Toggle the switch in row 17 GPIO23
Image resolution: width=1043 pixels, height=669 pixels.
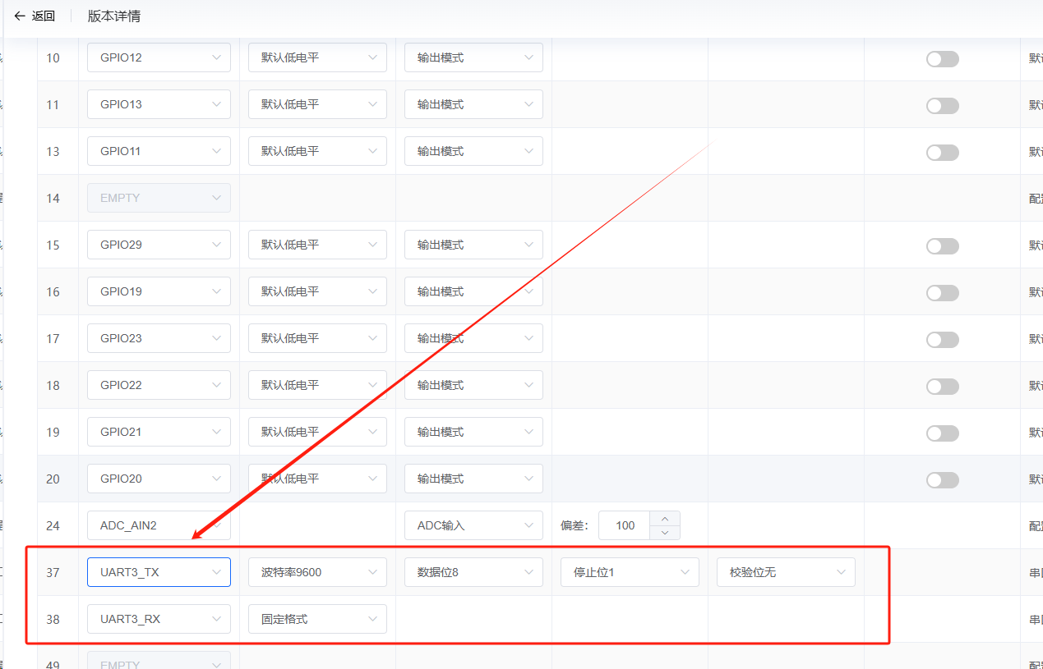tap(942, 340)
